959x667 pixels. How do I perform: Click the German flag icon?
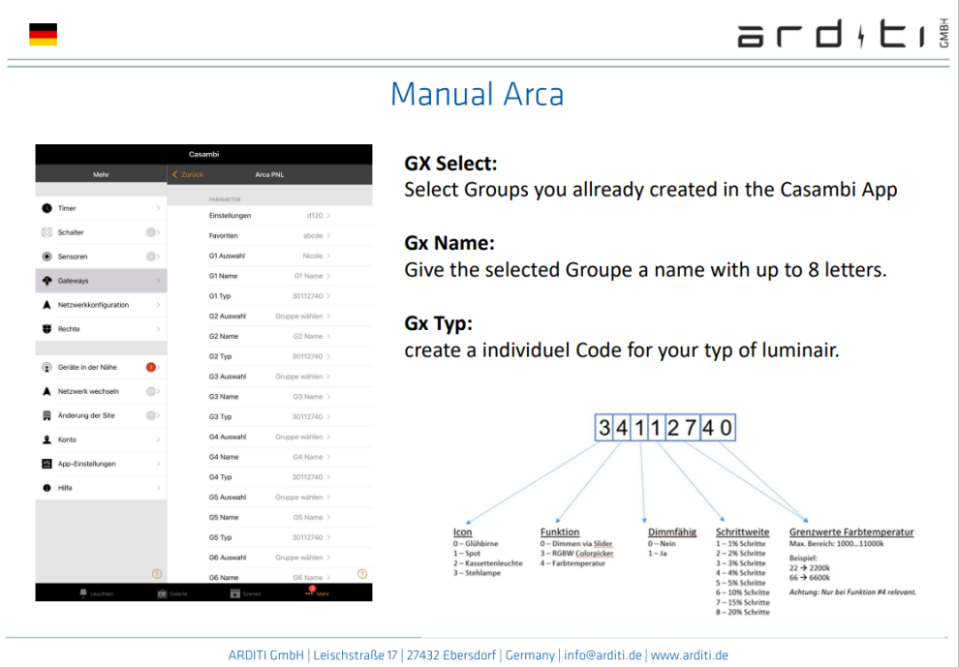[43, 34]
